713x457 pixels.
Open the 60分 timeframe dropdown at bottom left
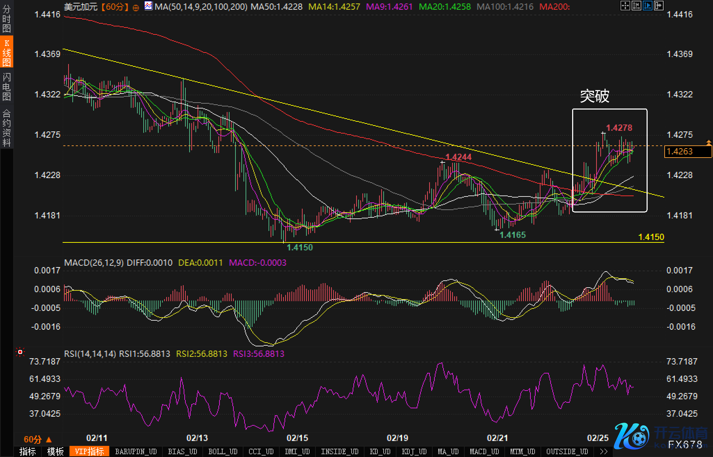click(x=37, y=439)
